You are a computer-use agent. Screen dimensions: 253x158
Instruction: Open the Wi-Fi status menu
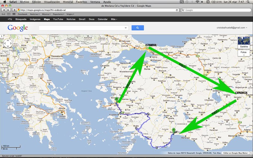coord(197,2)
